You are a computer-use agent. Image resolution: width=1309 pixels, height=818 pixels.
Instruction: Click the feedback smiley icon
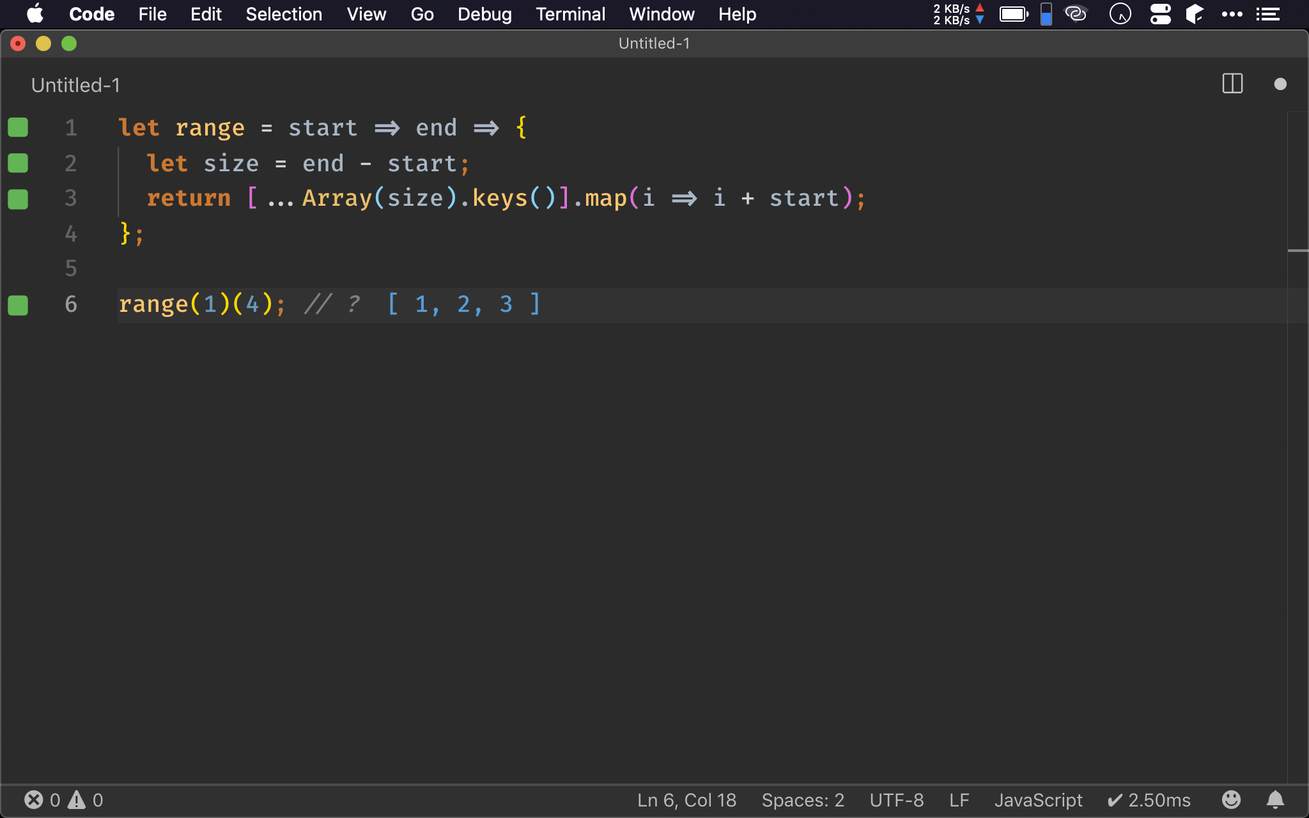(1231, 799)
